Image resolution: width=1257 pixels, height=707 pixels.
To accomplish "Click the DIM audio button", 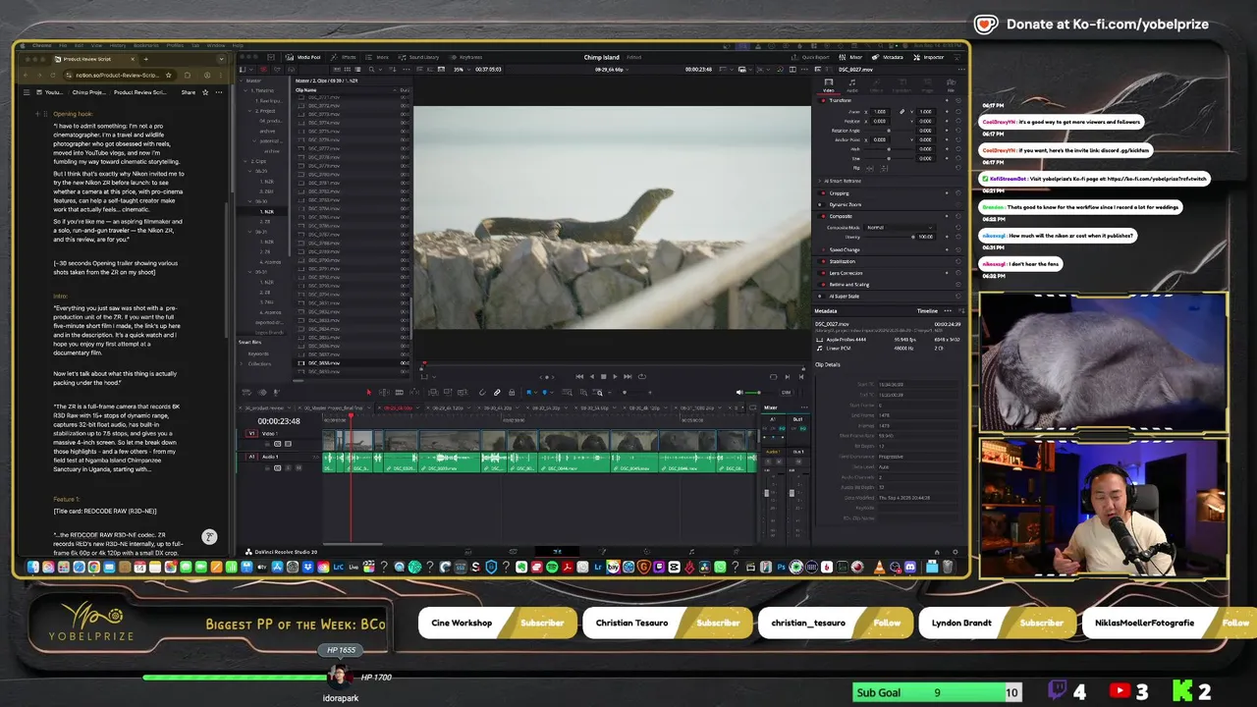I will 786,393.
